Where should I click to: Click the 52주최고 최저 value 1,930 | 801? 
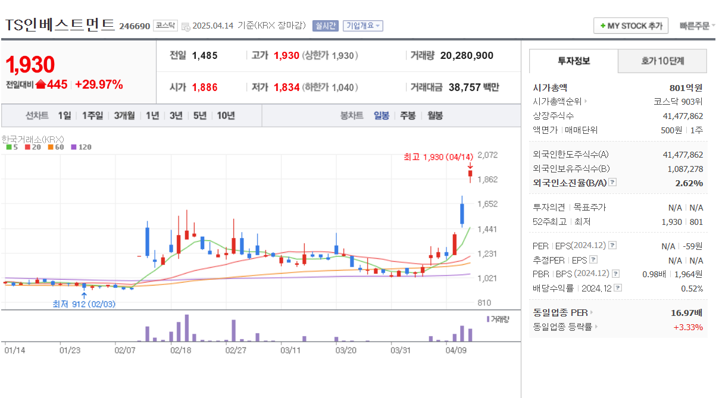[x=682, y=222]
